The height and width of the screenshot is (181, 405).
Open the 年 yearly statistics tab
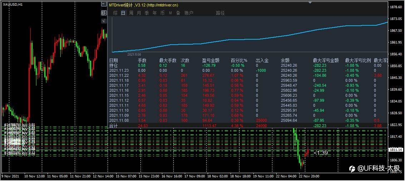click(155, 13)
